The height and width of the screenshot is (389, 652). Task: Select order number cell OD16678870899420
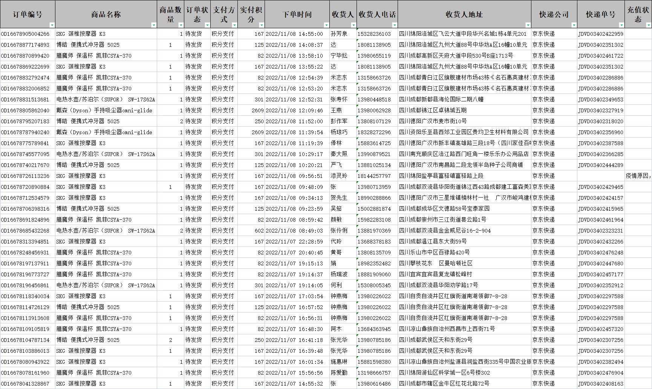(x=28, y=56)
